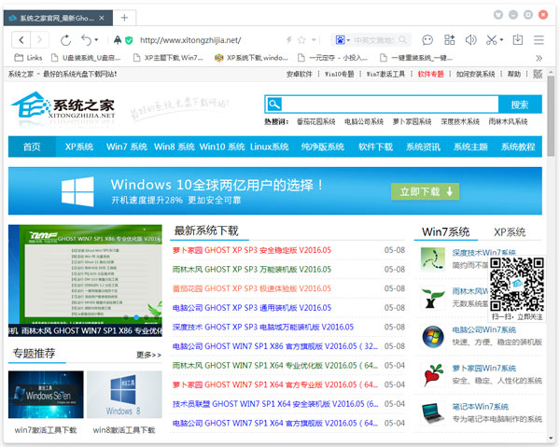Click the 电脑公司Win7系统 Windows orb icon

[433, 337]
